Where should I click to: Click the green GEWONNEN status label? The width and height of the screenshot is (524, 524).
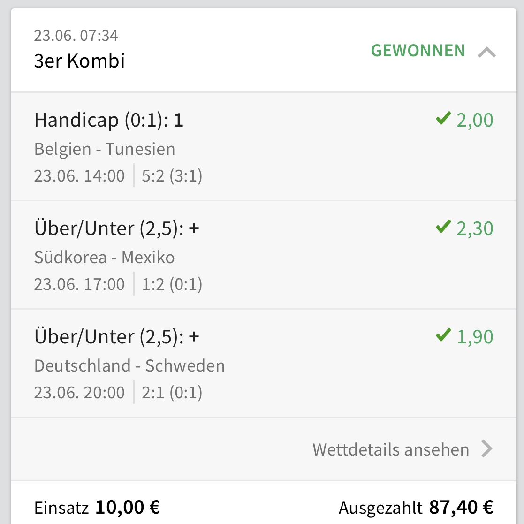click(418, 51)
